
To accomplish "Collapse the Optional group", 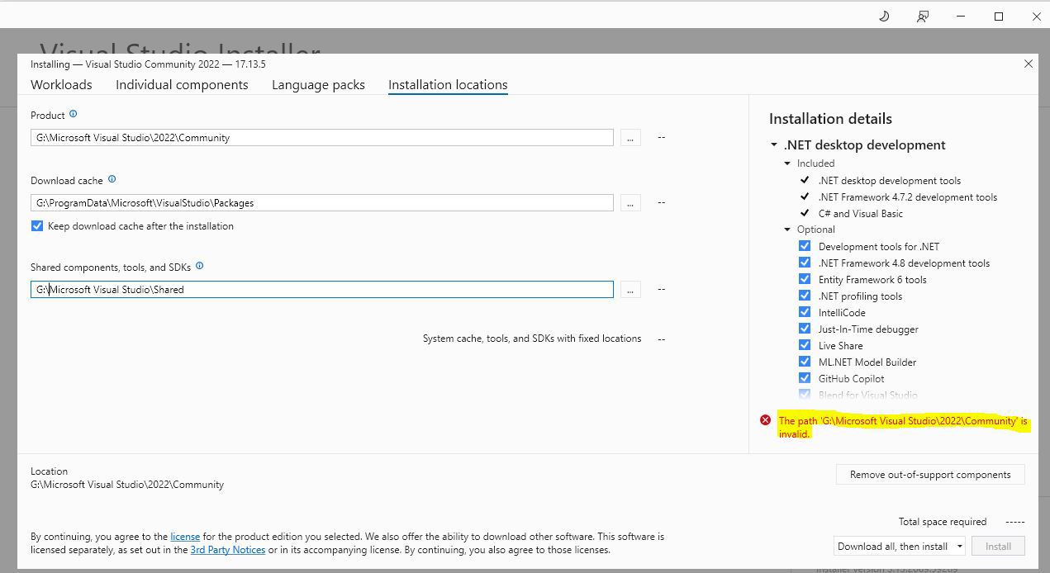I will [x=787, y=230].
